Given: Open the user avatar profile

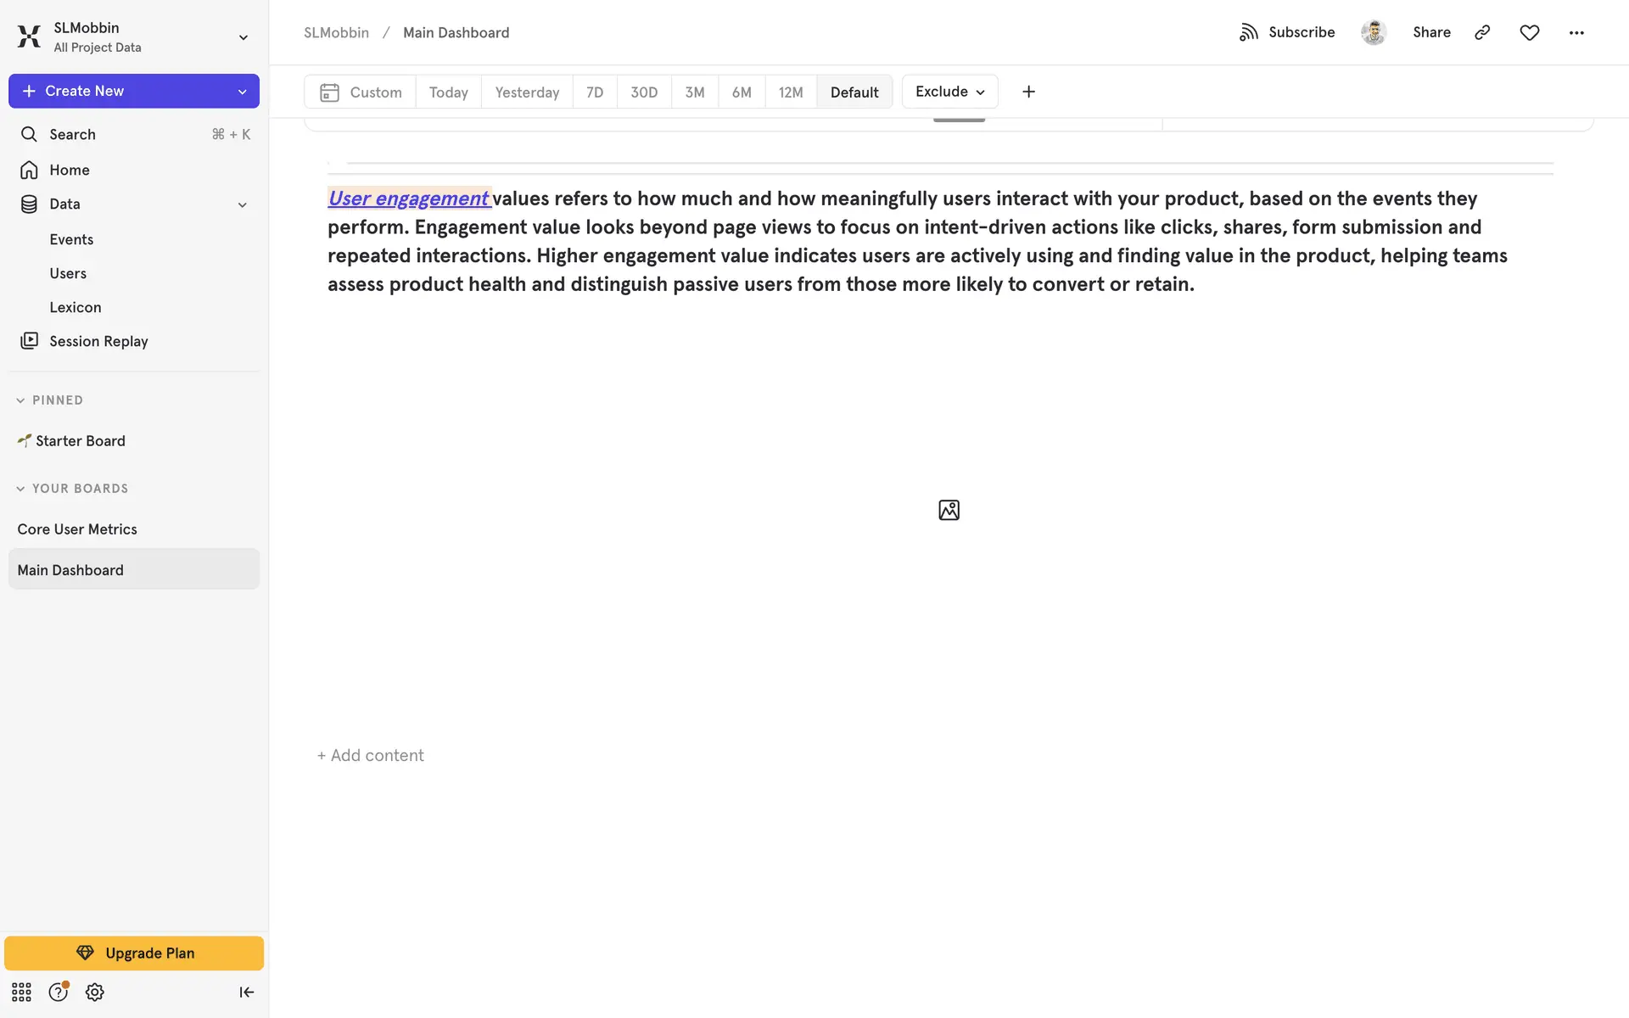Looking at the screenshot, I should (x=1373, y=32).
